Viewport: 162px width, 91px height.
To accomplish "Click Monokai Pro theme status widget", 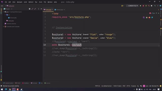I will [154, 86].
